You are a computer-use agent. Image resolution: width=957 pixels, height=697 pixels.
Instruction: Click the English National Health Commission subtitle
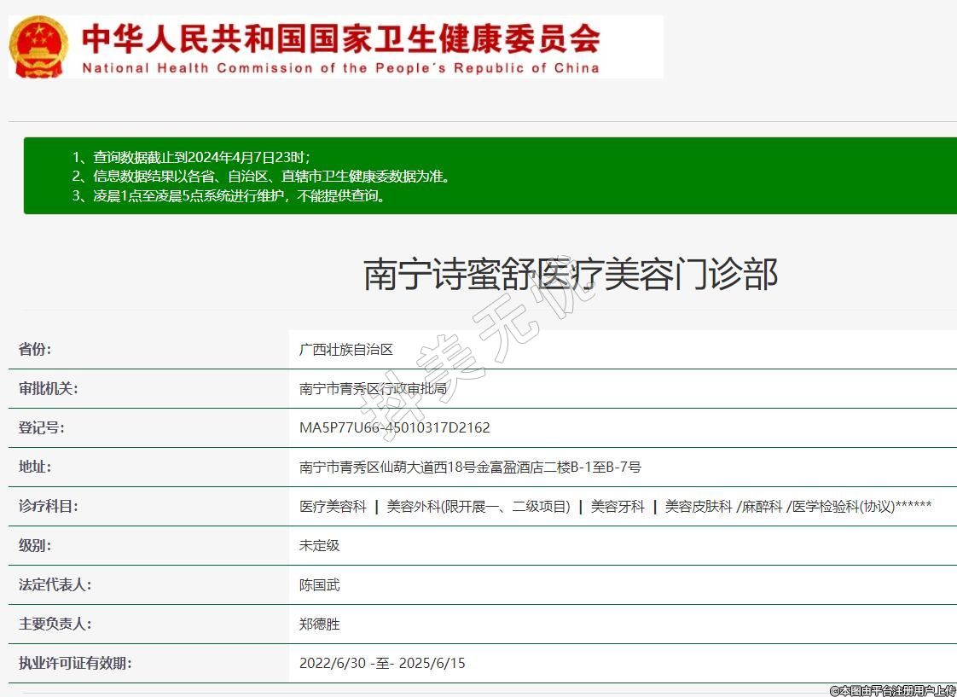tap(340, 68)
